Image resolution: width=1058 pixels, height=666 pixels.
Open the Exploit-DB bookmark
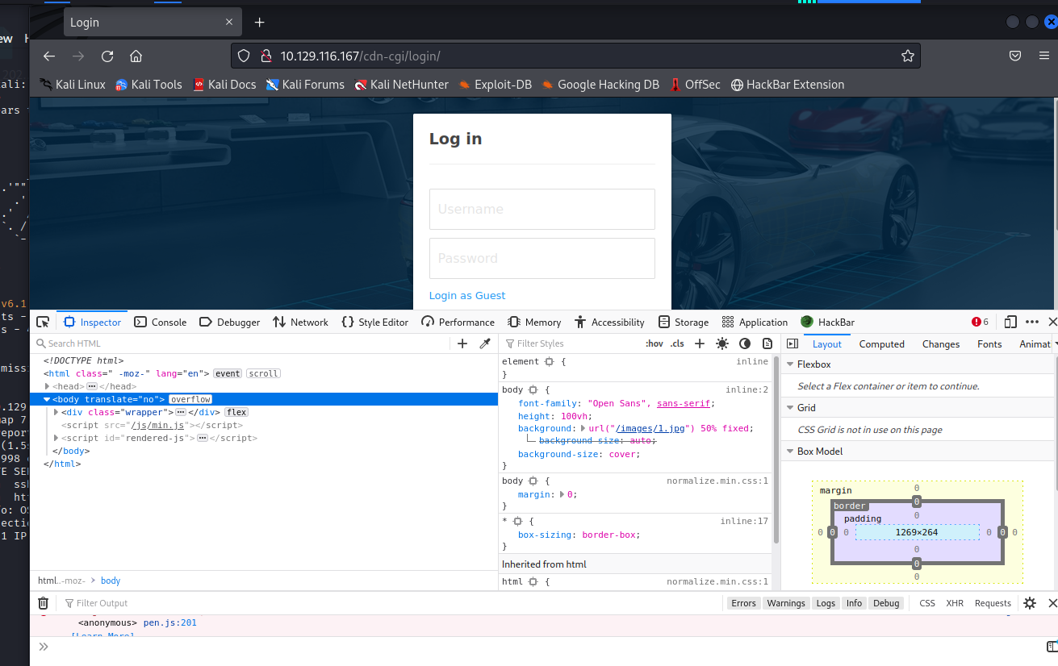tap(495, 85)
